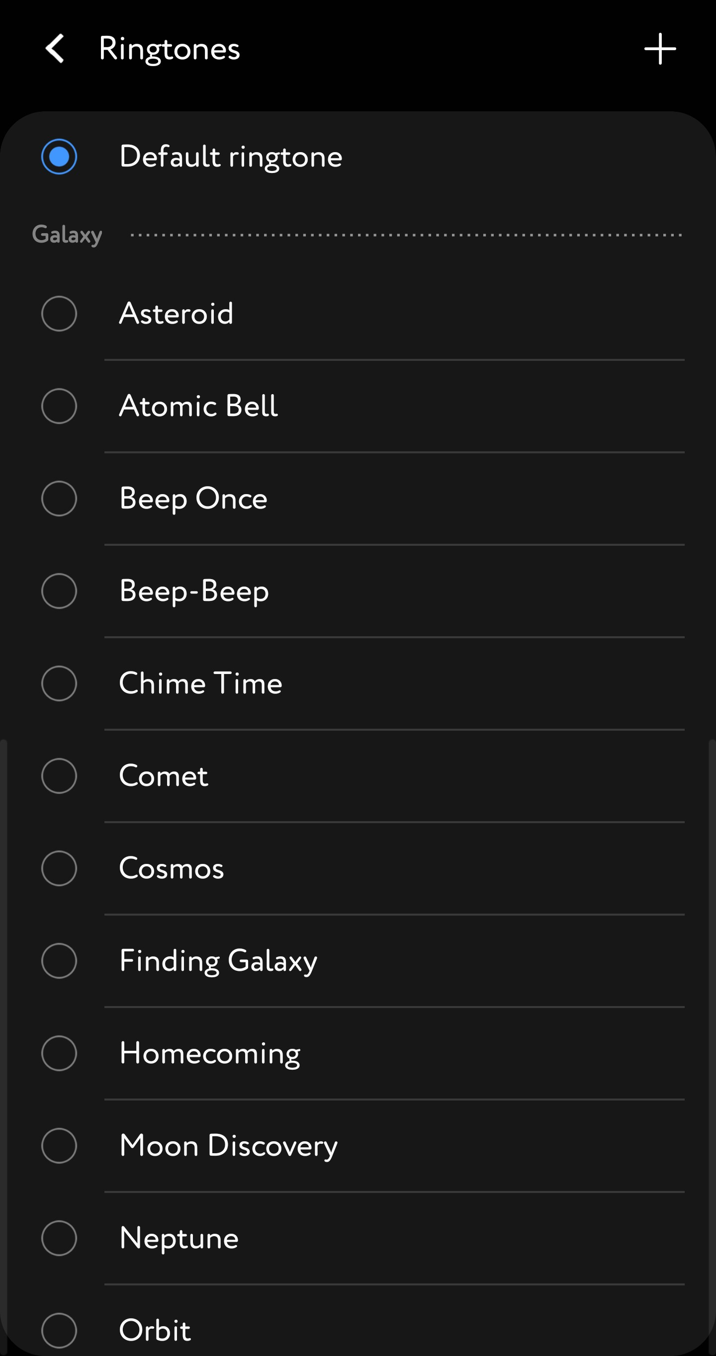Tap the plus icon to add ringtone
The width and height of the screenshot is (716, 1356).
660,49
